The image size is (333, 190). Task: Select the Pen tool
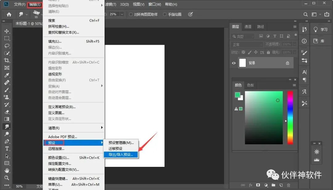(x=7, y=141)
